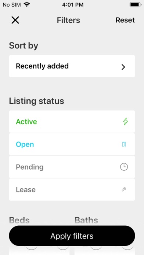The width and height of the screenshot is (144, 255).
Task: Tap the lightning bolt icon for Active
Action: click(125, 122)
